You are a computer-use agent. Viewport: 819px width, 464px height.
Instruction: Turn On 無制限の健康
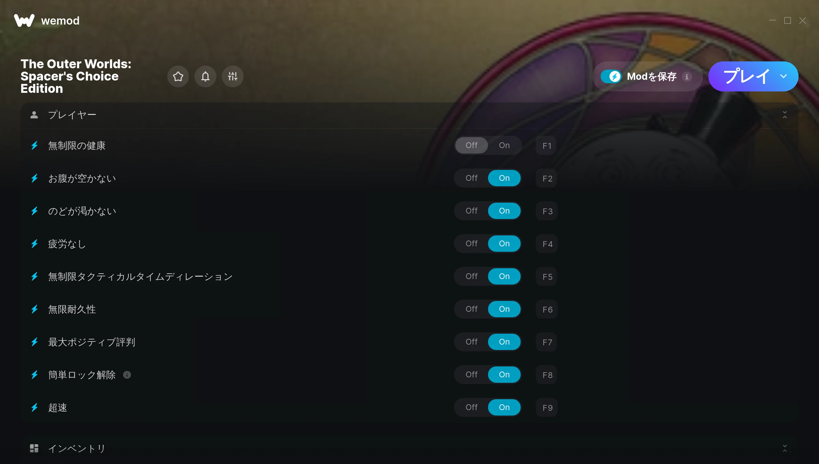click(x=504, y=145)
